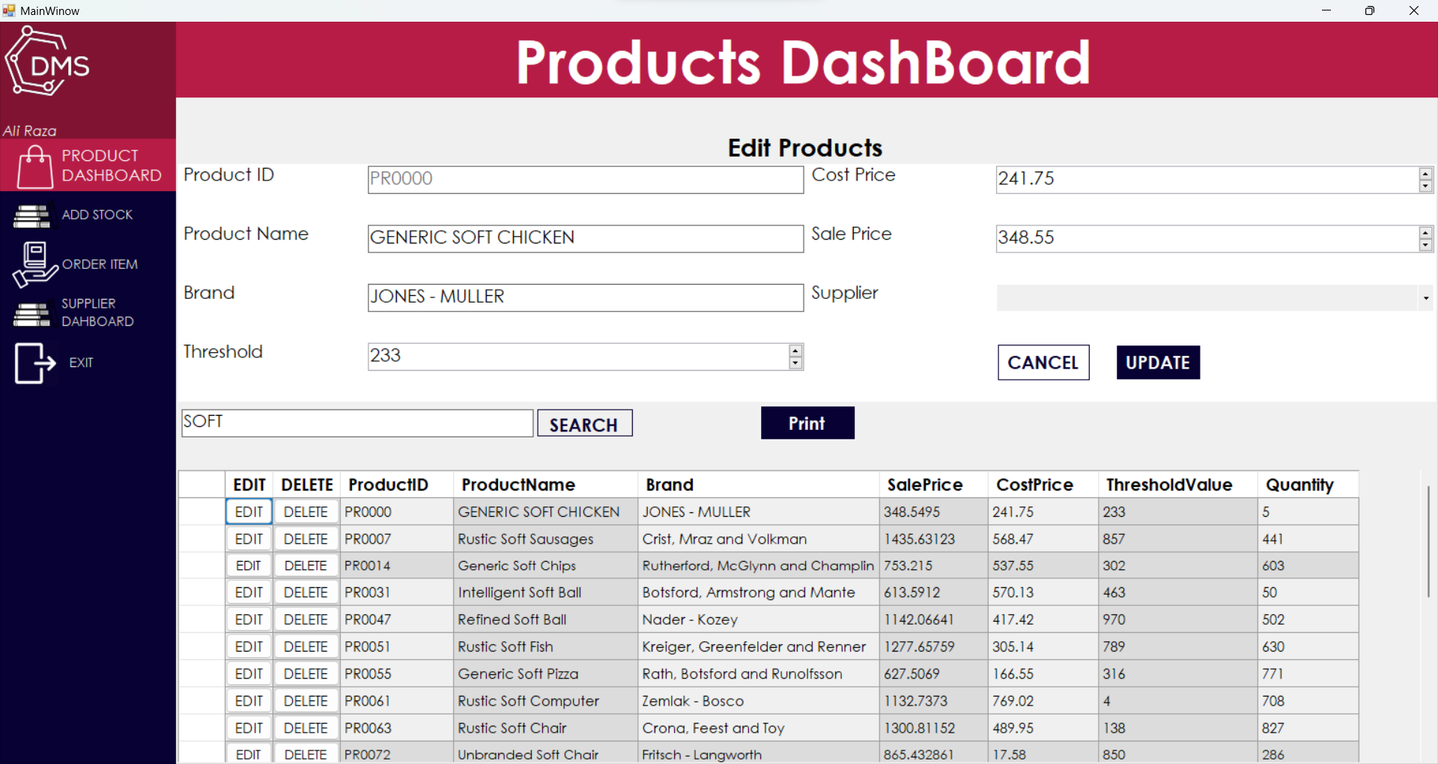Delete the Rustic Soft Sausages row
The height and width of the screenshot is (764, 1438).
[306, 539]
